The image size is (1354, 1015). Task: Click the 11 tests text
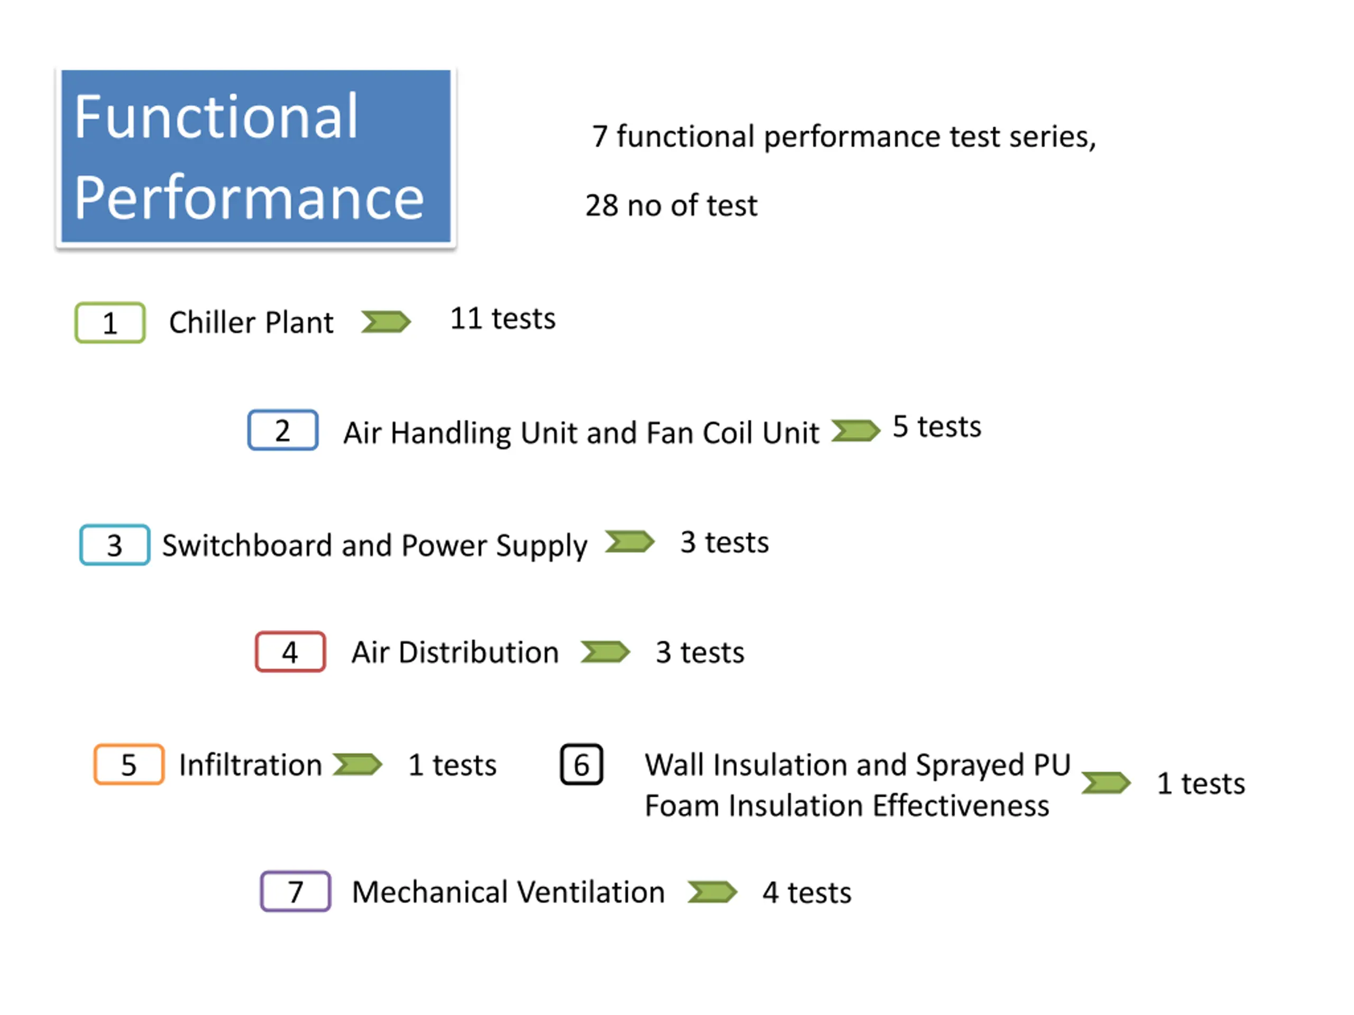pos(503,319)
